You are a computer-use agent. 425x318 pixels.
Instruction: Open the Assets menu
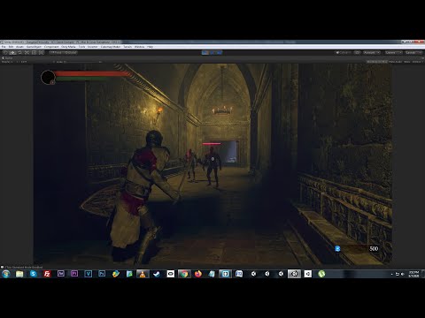tap(19, 47)
